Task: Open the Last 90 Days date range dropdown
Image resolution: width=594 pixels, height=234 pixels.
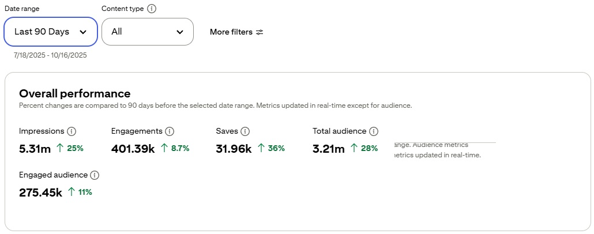Action: click(51, 32)
